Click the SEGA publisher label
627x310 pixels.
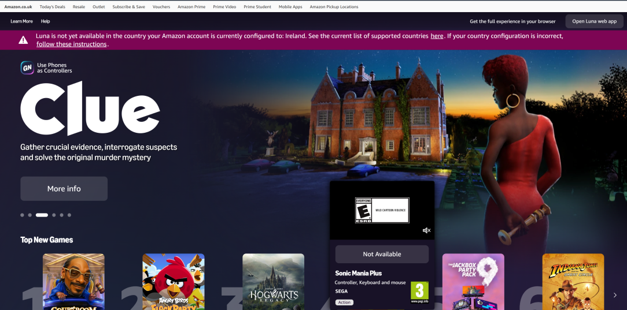(341, 292)
